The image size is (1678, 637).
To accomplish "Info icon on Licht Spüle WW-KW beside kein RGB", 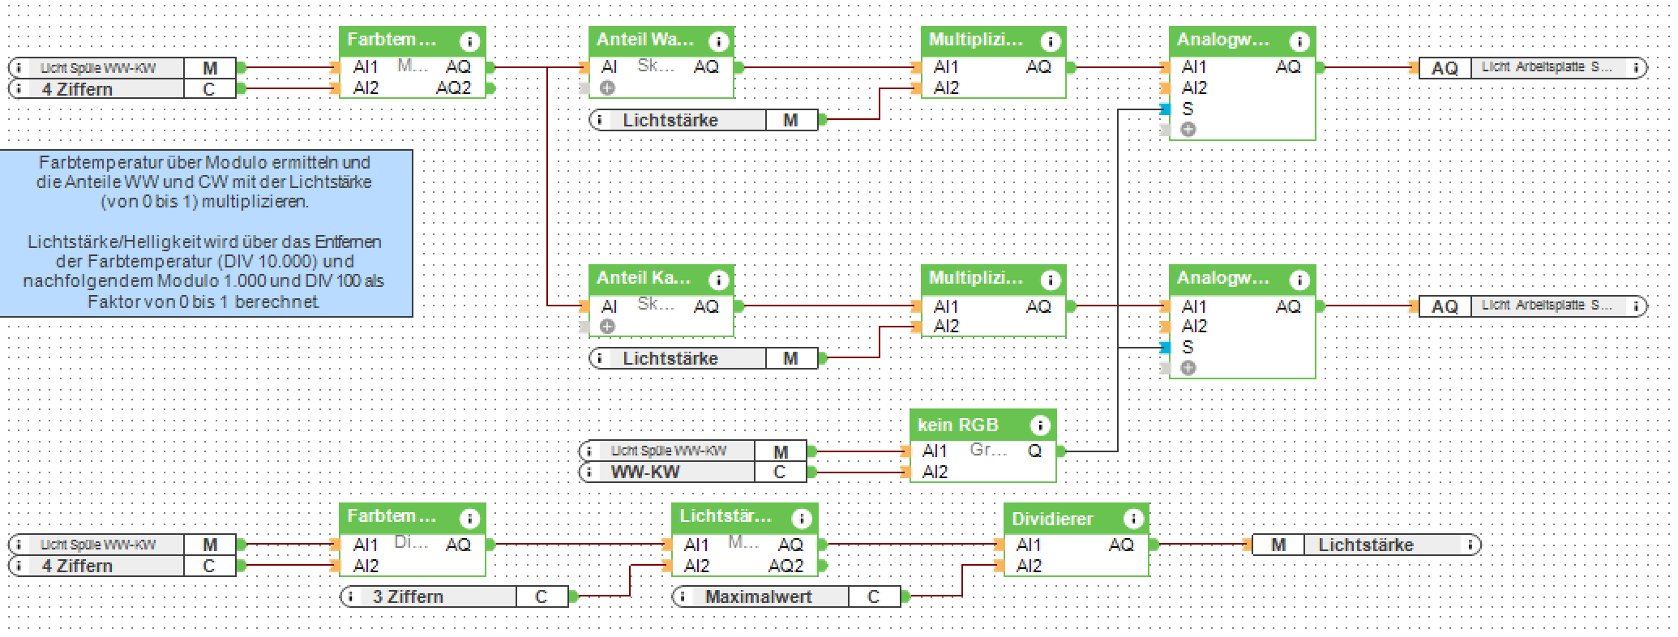I will 590,451.
